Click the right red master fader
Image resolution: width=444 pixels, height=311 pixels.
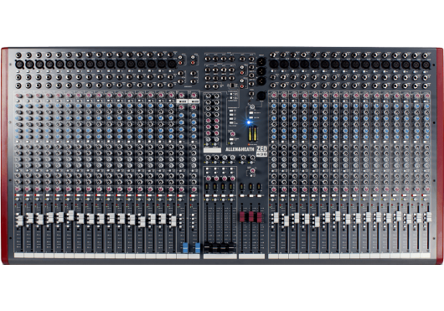pos(259,216)
